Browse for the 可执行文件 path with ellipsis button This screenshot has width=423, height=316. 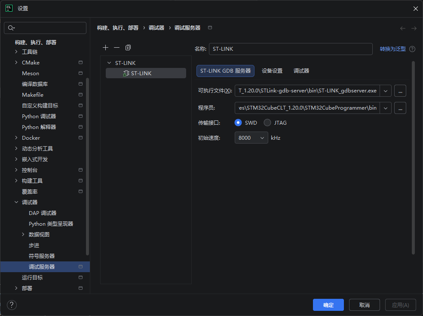[x=400, y=91]
